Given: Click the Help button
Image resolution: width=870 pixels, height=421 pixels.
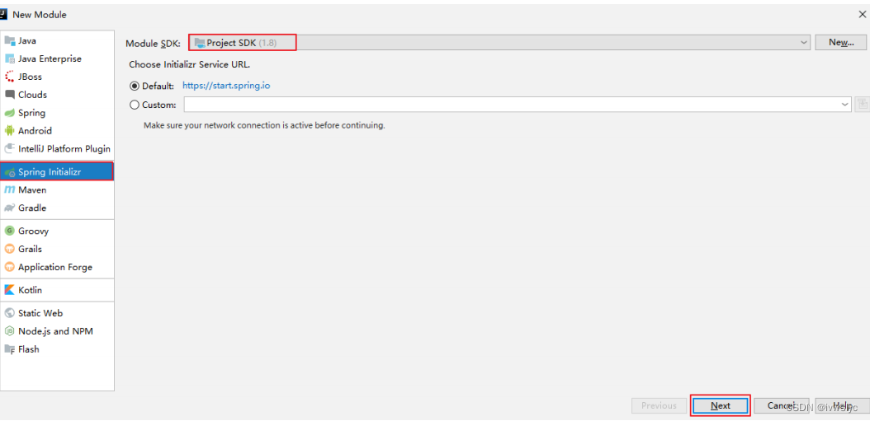Looking at the screenshot, I should point(841,405).
